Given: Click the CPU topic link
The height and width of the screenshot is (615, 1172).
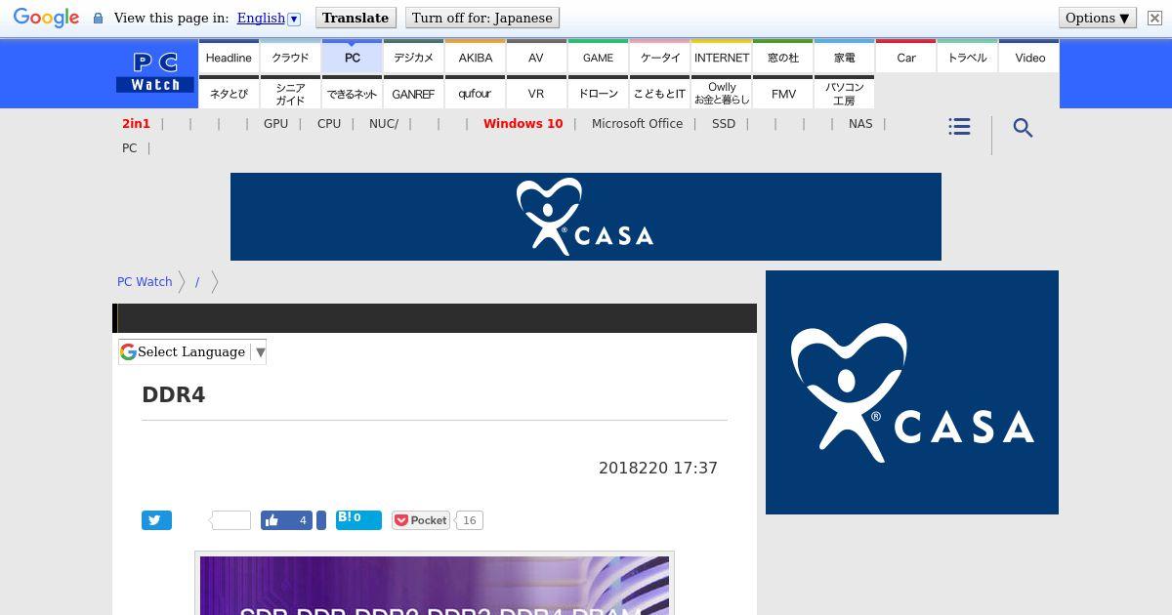Looking at the screenshot, I should click(329, 124).
